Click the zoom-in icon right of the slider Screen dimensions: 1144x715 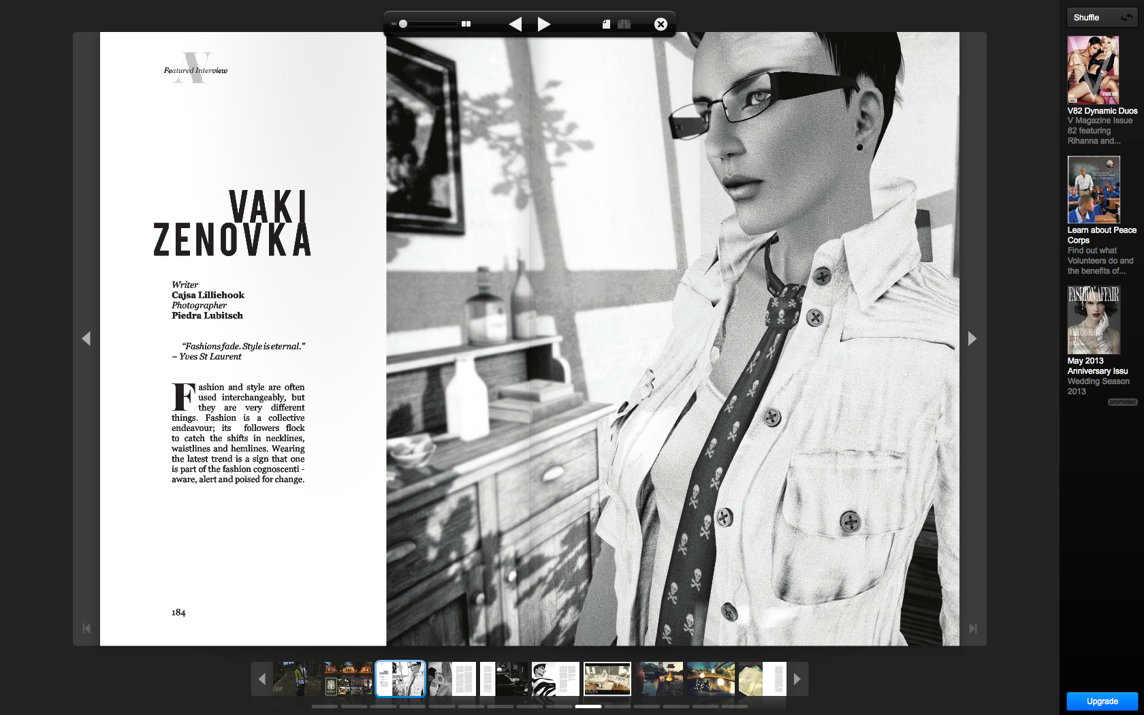click(x=466, y=24)
